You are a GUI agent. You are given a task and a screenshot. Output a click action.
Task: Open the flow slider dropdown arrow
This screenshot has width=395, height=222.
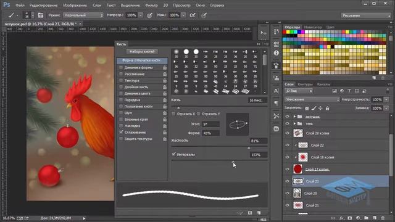[184, 15]
